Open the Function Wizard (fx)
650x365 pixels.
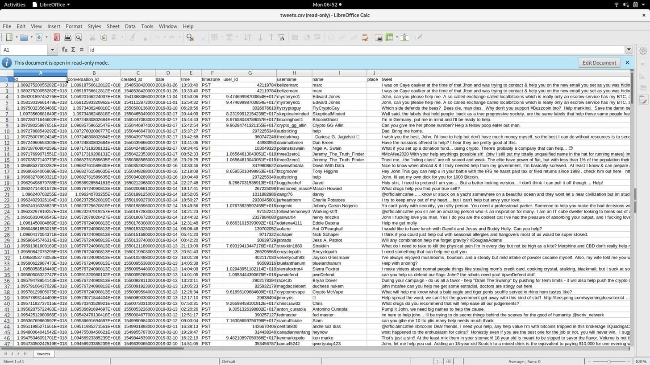(x=65, y=50)
